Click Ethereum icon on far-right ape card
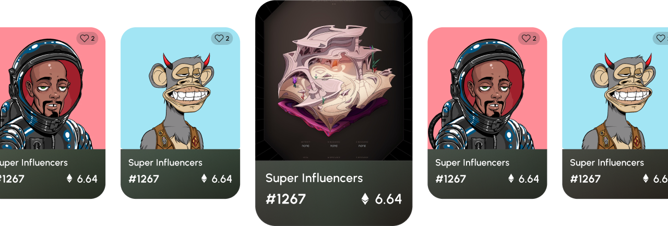Image resolution: width=668 pixels, height=226 pixels. coord(646,179)
